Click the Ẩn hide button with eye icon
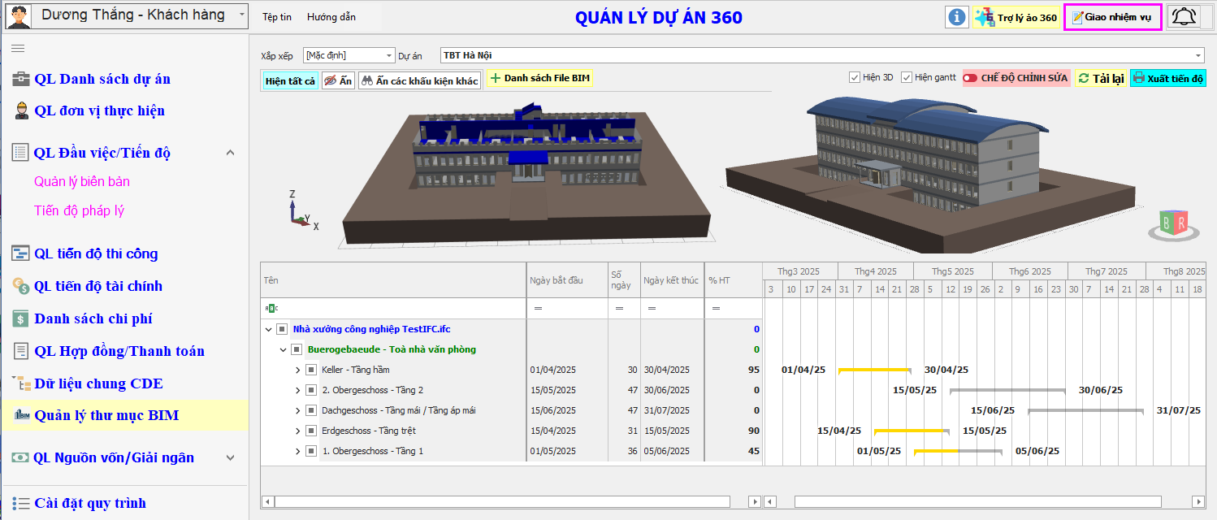This screenshot has width=1217, height=520. (338, 80)
